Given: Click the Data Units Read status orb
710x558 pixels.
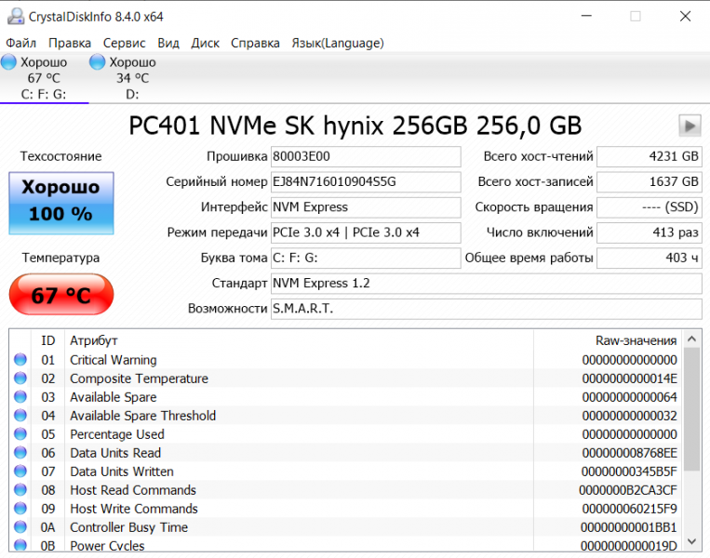Looking at the screenshot, I should [20, 454].
